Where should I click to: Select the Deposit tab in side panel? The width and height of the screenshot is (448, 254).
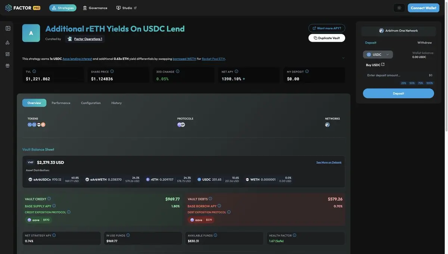(371, 43)
